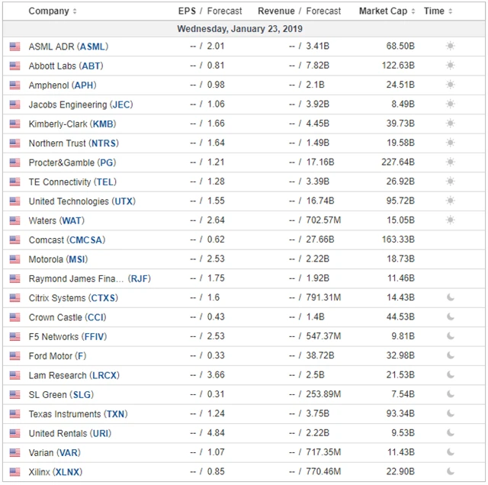Click the sun icon in Abbott Labs row

tap(451, 66)
